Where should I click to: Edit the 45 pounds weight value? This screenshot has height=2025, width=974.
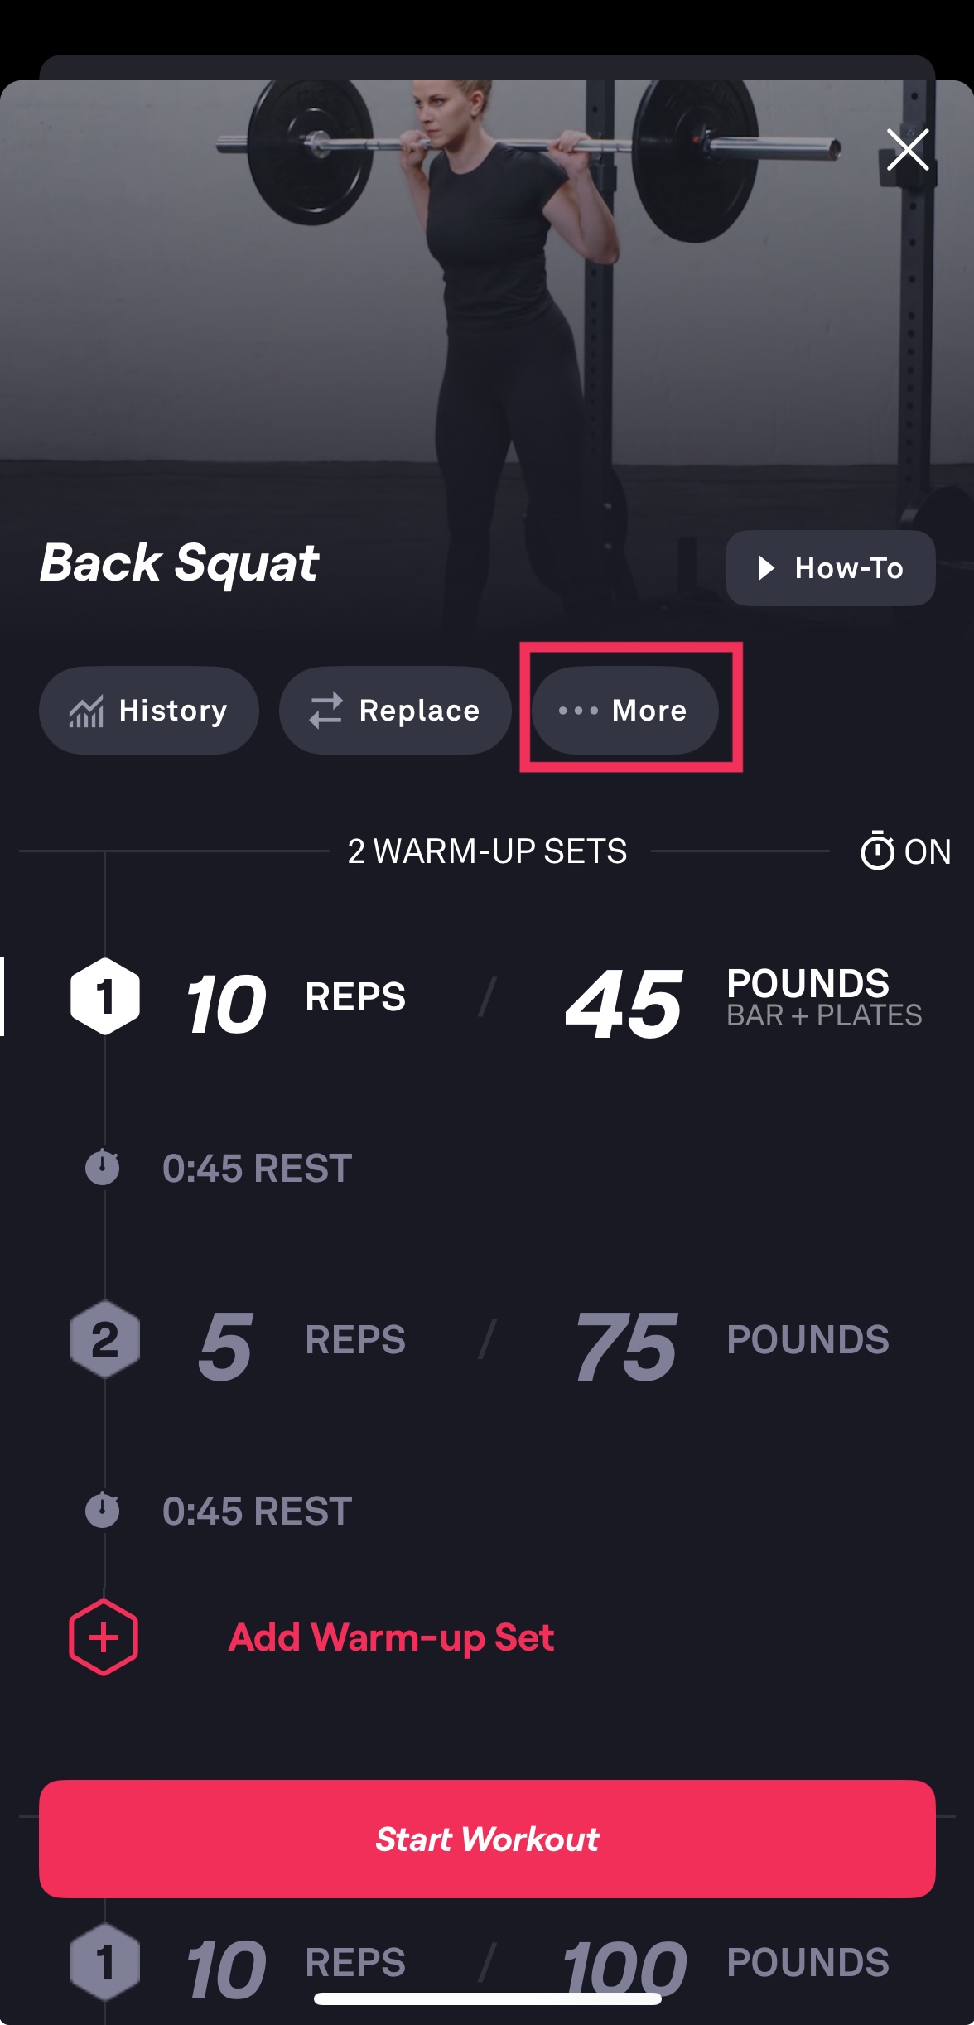point(624,1004)
